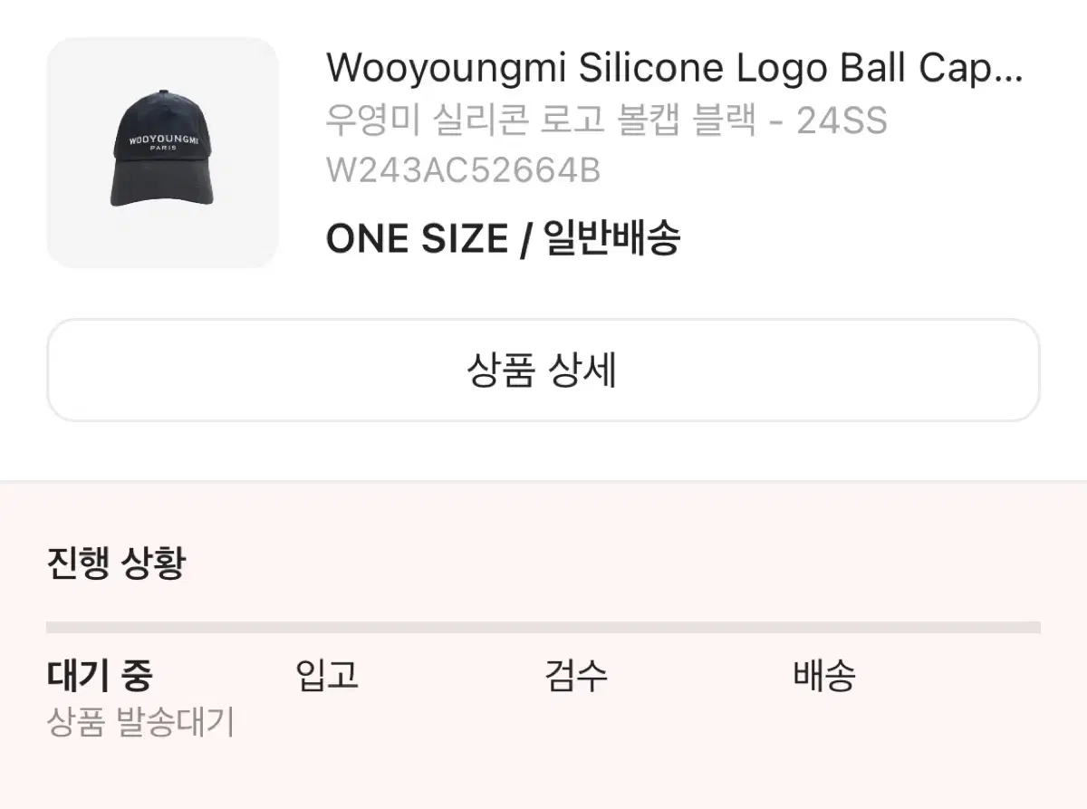Tap the cap brim in product image
Viewport: 1087px width, 809px height.
(163, 190)
